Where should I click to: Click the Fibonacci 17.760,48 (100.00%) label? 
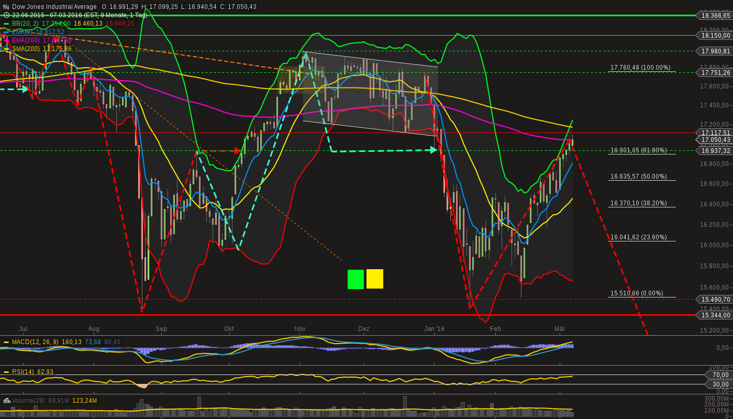tap(640, 68)
